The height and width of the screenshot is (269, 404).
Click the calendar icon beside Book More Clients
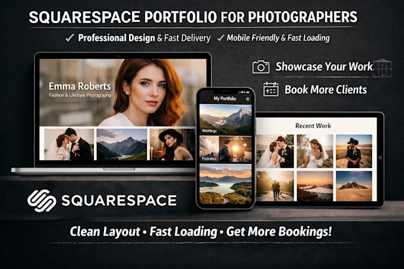(x=270, y=89)
